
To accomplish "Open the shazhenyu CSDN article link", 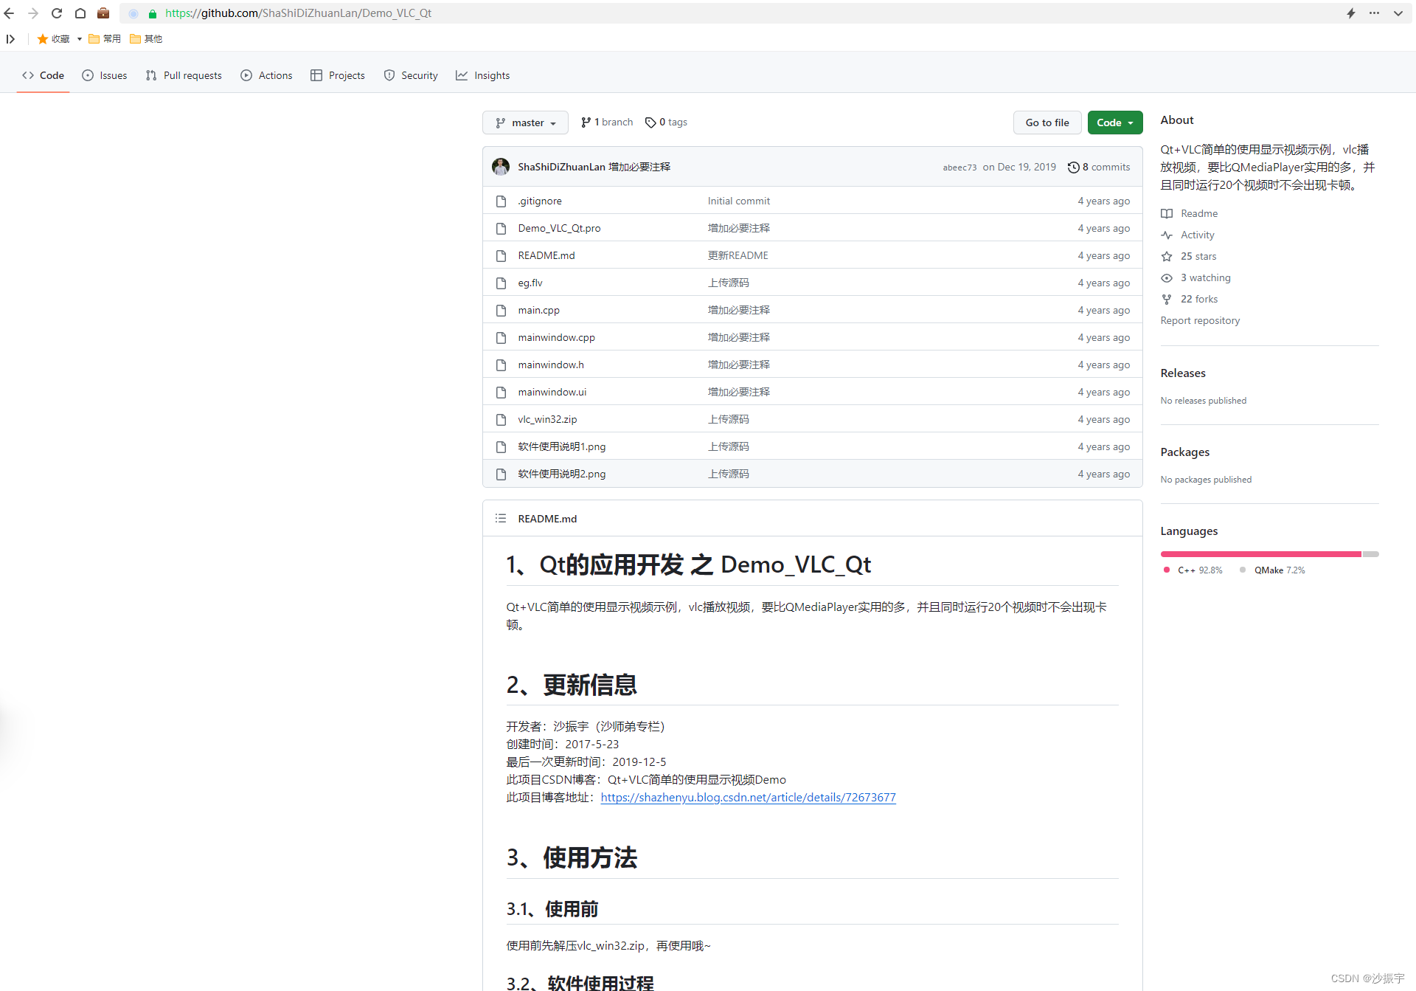I will [x=748, y=797].
